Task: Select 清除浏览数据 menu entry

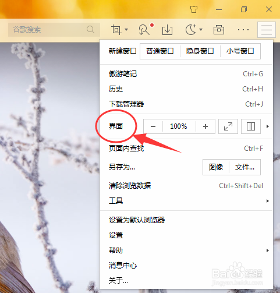Action: point(186,186)
